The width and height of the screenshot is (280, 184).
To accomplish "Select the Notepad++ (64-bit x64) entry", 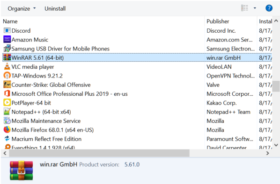I will [x=41, y=112].
